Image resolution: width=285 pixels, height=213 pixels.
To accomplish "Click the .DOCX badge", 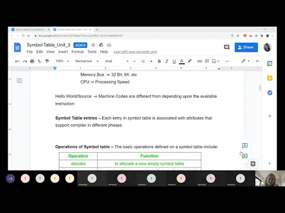I will [x=80, y=45].
